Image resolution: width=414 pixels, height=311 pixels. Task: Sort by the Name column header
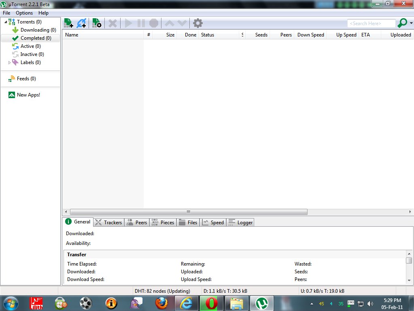(x=103, y=34)
